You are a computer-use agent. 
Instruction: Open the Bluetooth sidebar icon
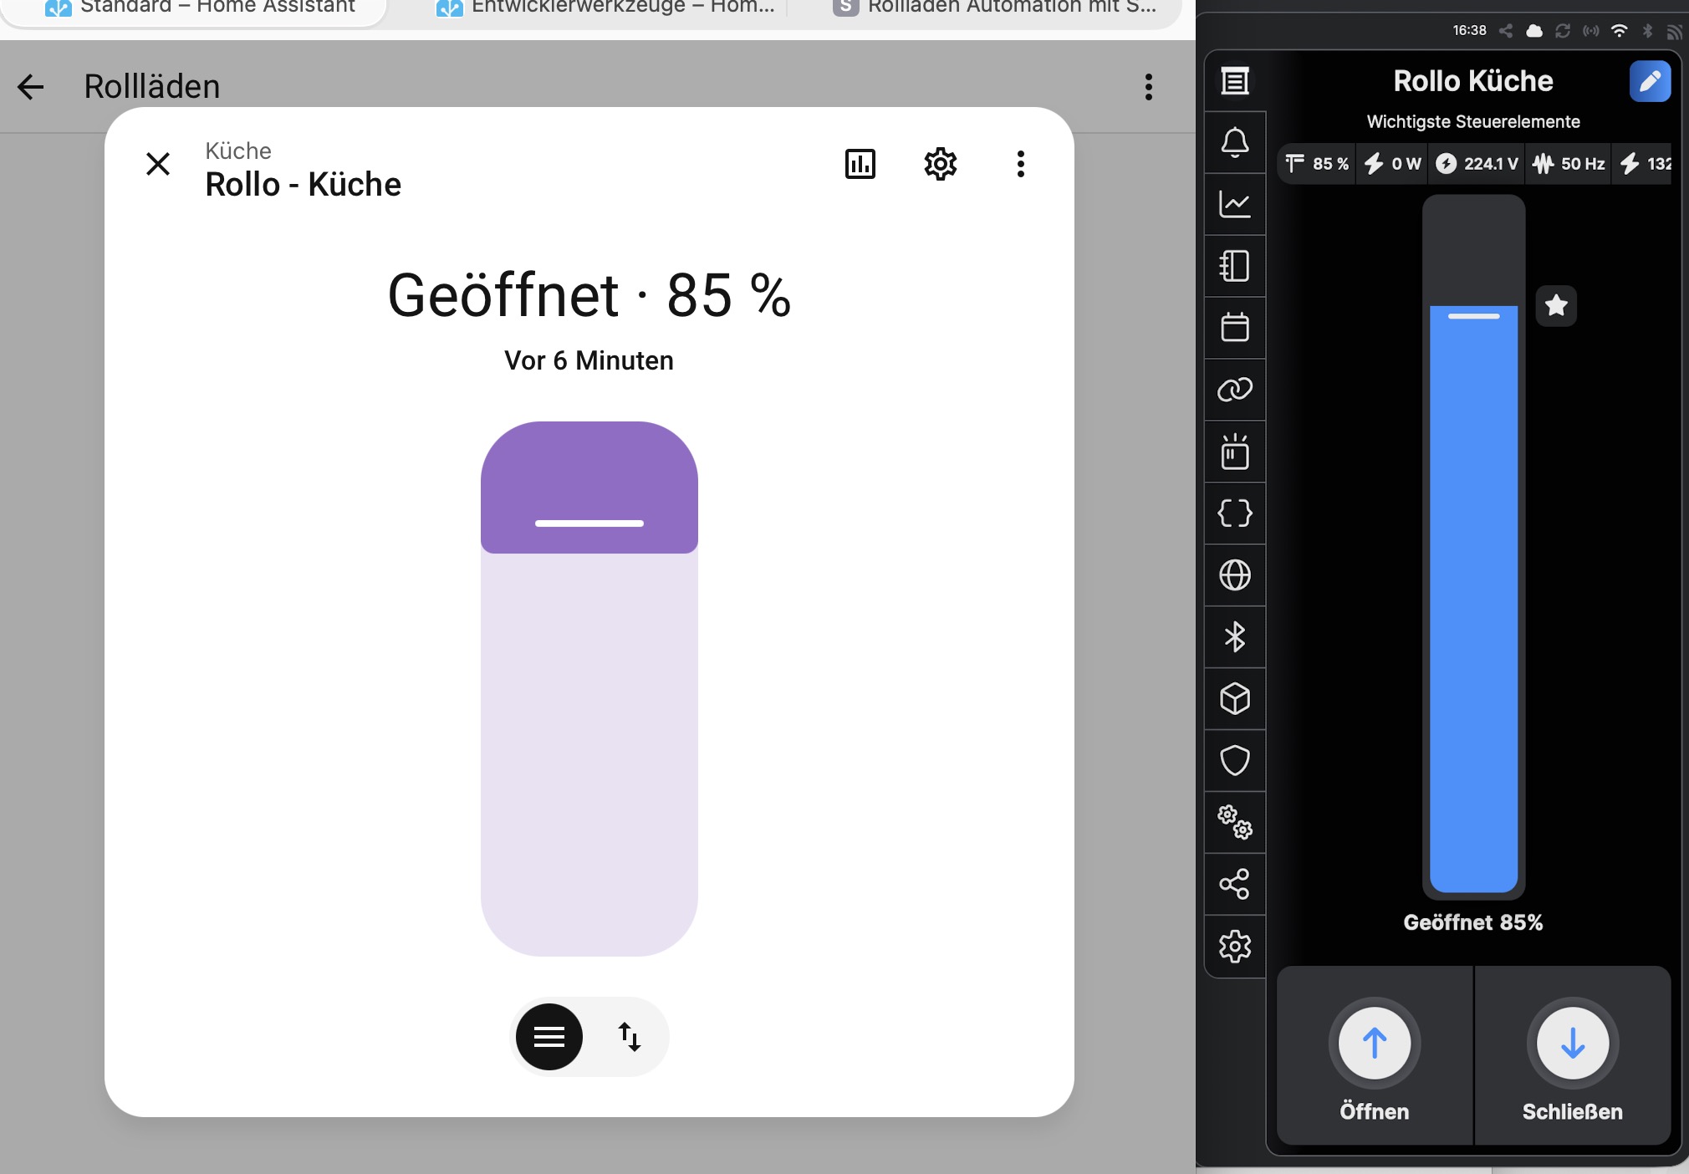(x=1235, y=637)
